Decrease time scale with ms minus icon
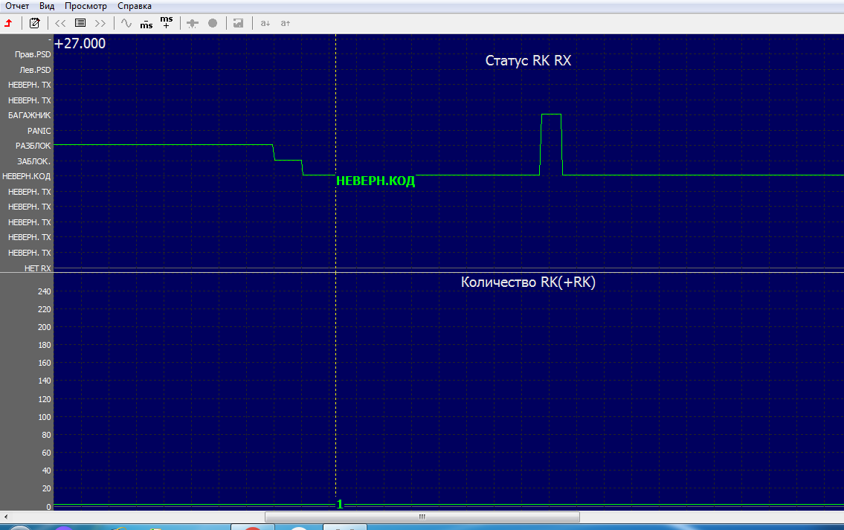The image size is (844, 530). click(x=146, y=24)
